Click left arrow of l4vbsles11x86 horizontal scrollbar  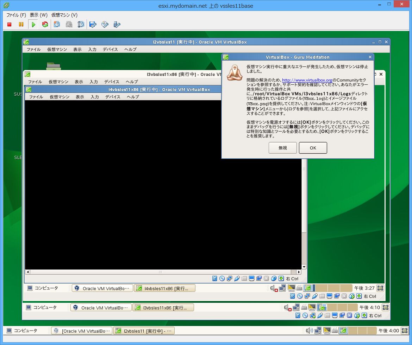(x=27, y=272)
